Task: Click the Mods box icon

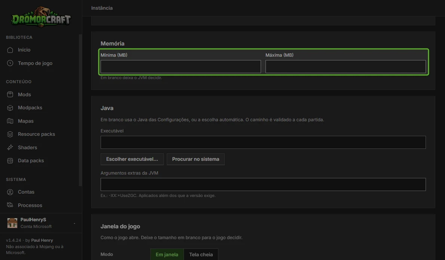Action: pyautogui.click(x=10, y=94)
